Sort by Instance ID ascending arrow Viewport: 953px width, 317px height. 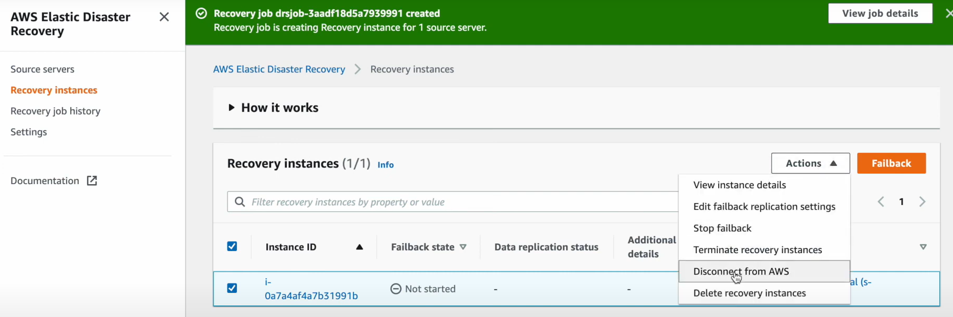360,247
